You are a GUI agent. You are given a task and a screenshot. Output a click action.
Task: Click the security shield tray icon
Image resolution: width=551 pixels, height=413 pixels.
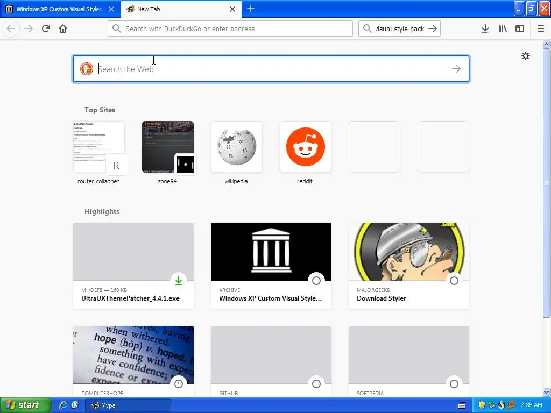coord(482,405)
